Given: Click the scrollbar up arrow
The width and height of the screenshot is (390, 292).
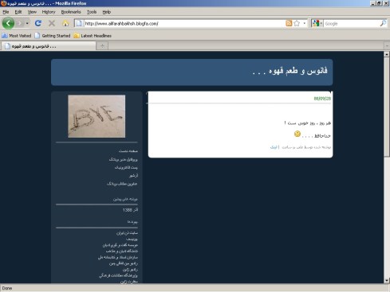Looking at the screenshot, I should click(387, 54).
